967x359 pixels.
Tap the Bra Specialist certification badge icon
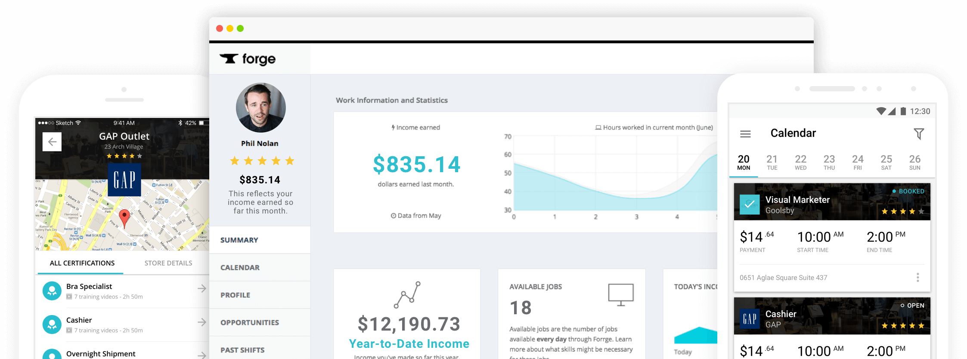tap(52, 291)
